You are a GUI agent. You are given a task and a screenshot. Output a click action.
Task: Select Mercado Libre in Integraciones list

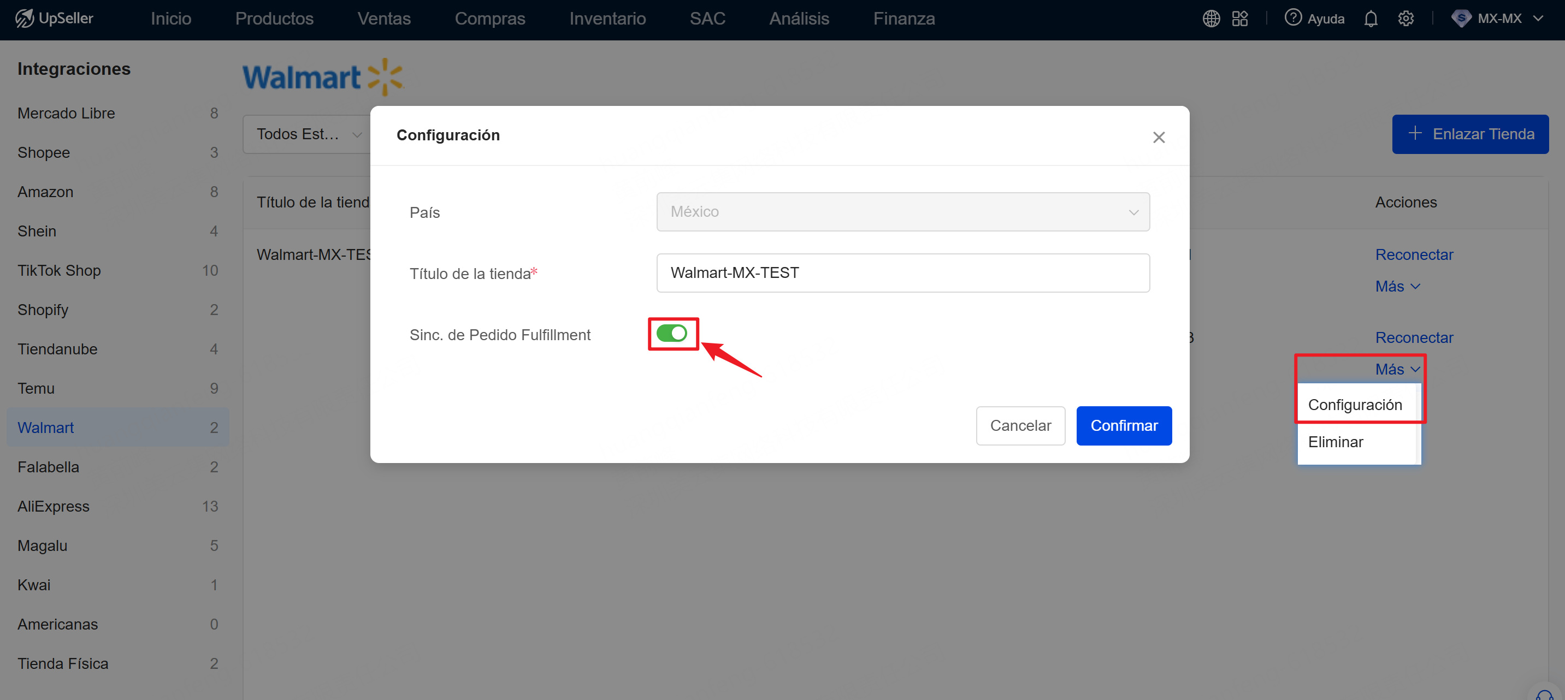[x=66, y=113]
